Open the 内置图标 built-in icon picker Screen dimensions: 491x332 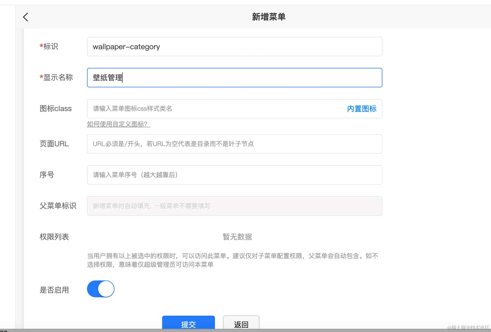(362, 109)
